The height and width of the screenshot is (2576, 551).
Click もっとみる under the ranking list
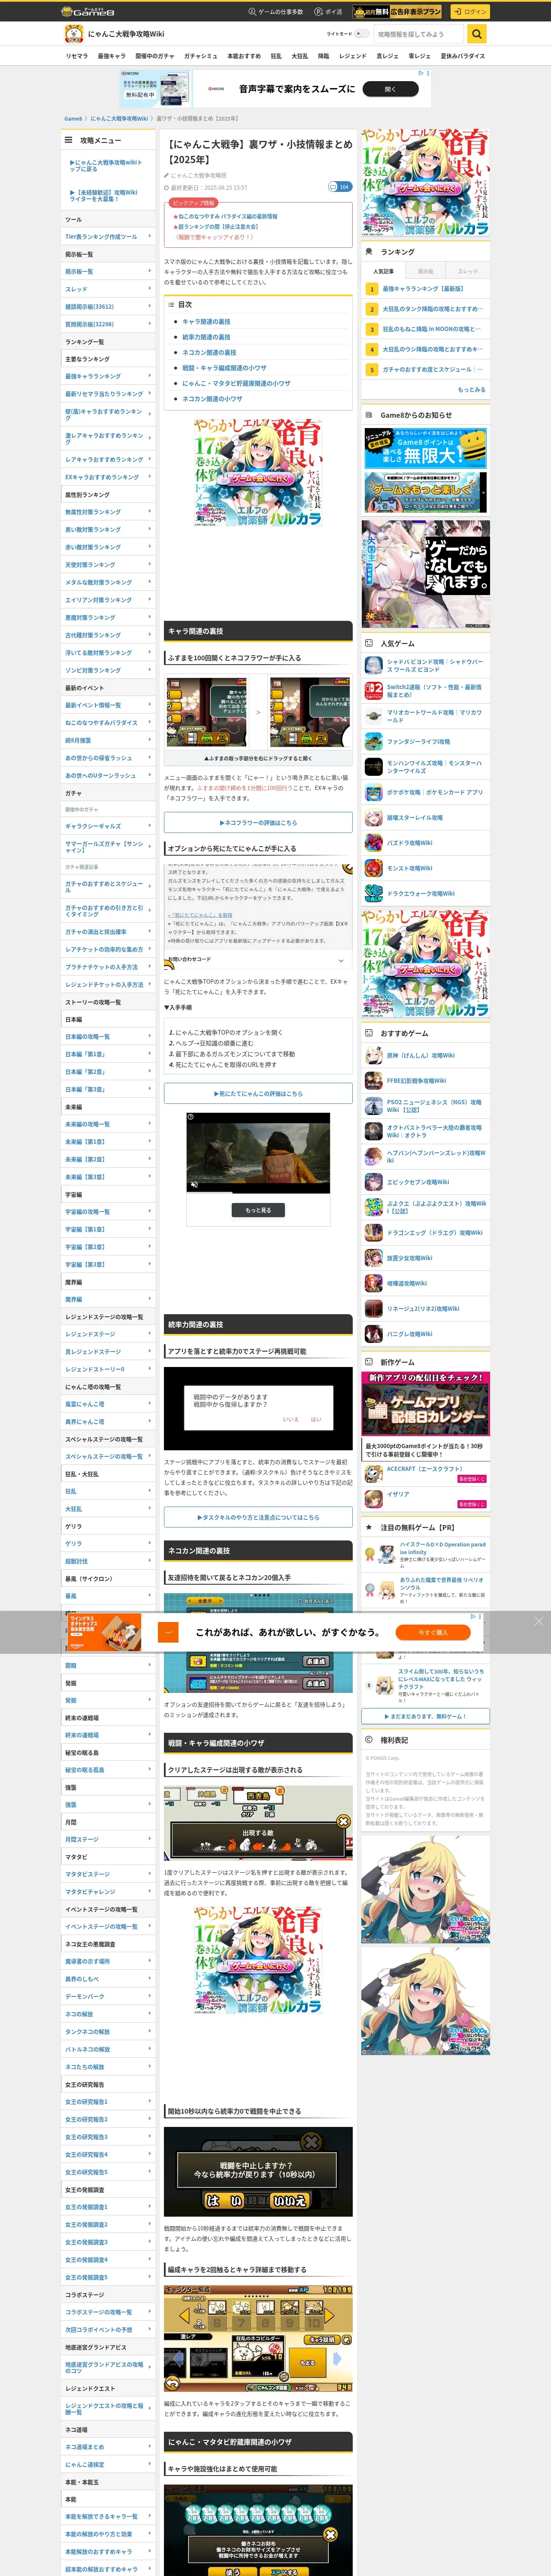coord(471,390)
